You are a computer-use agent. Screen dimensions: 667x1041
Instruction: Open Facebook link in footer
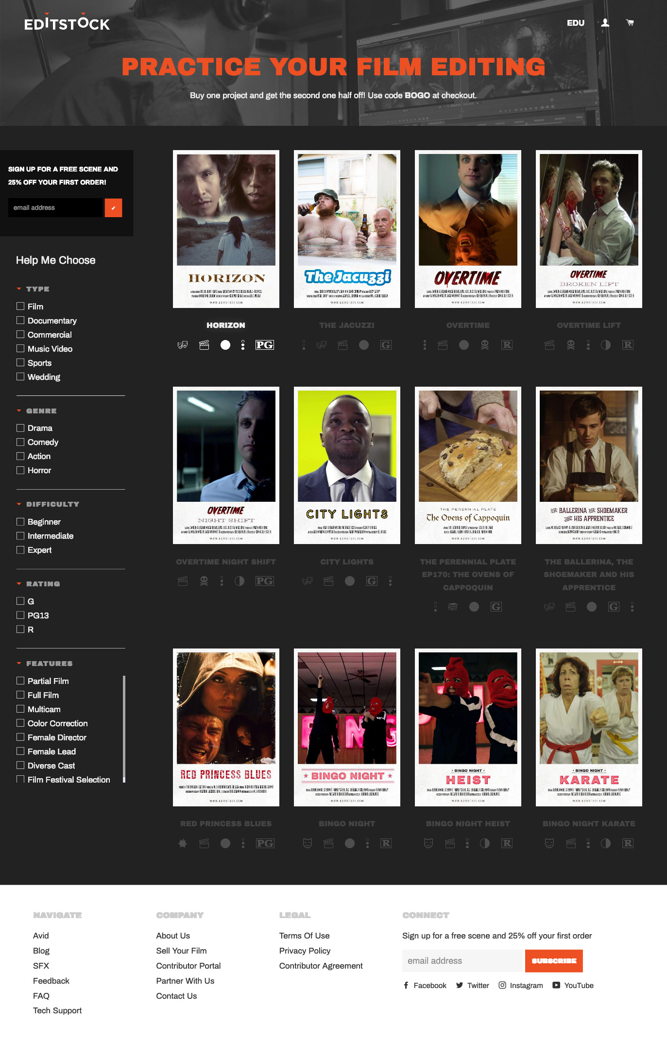click(x=425, y=985)
